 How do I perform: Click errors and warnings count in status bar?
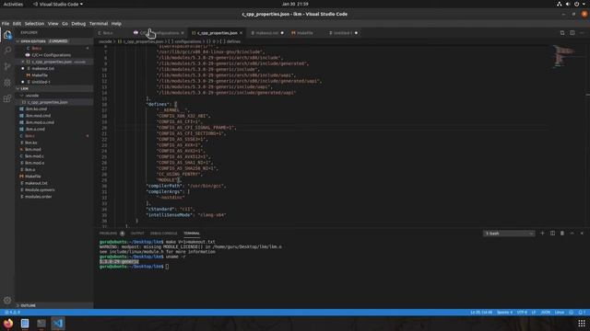click(12, 313)
